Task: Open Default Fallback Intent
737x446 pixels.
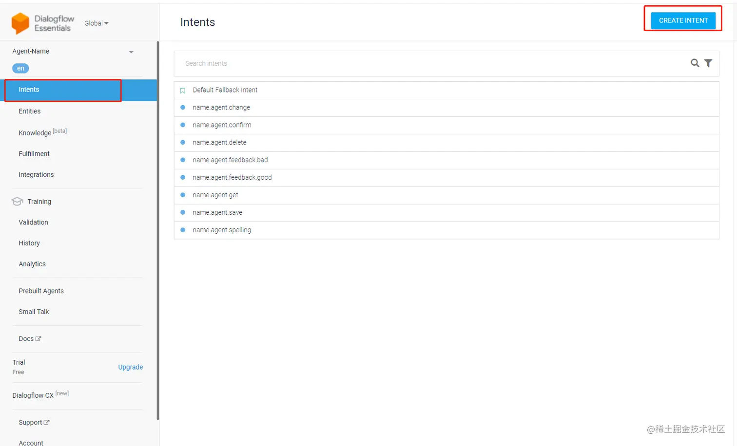Action: [446, 90]
